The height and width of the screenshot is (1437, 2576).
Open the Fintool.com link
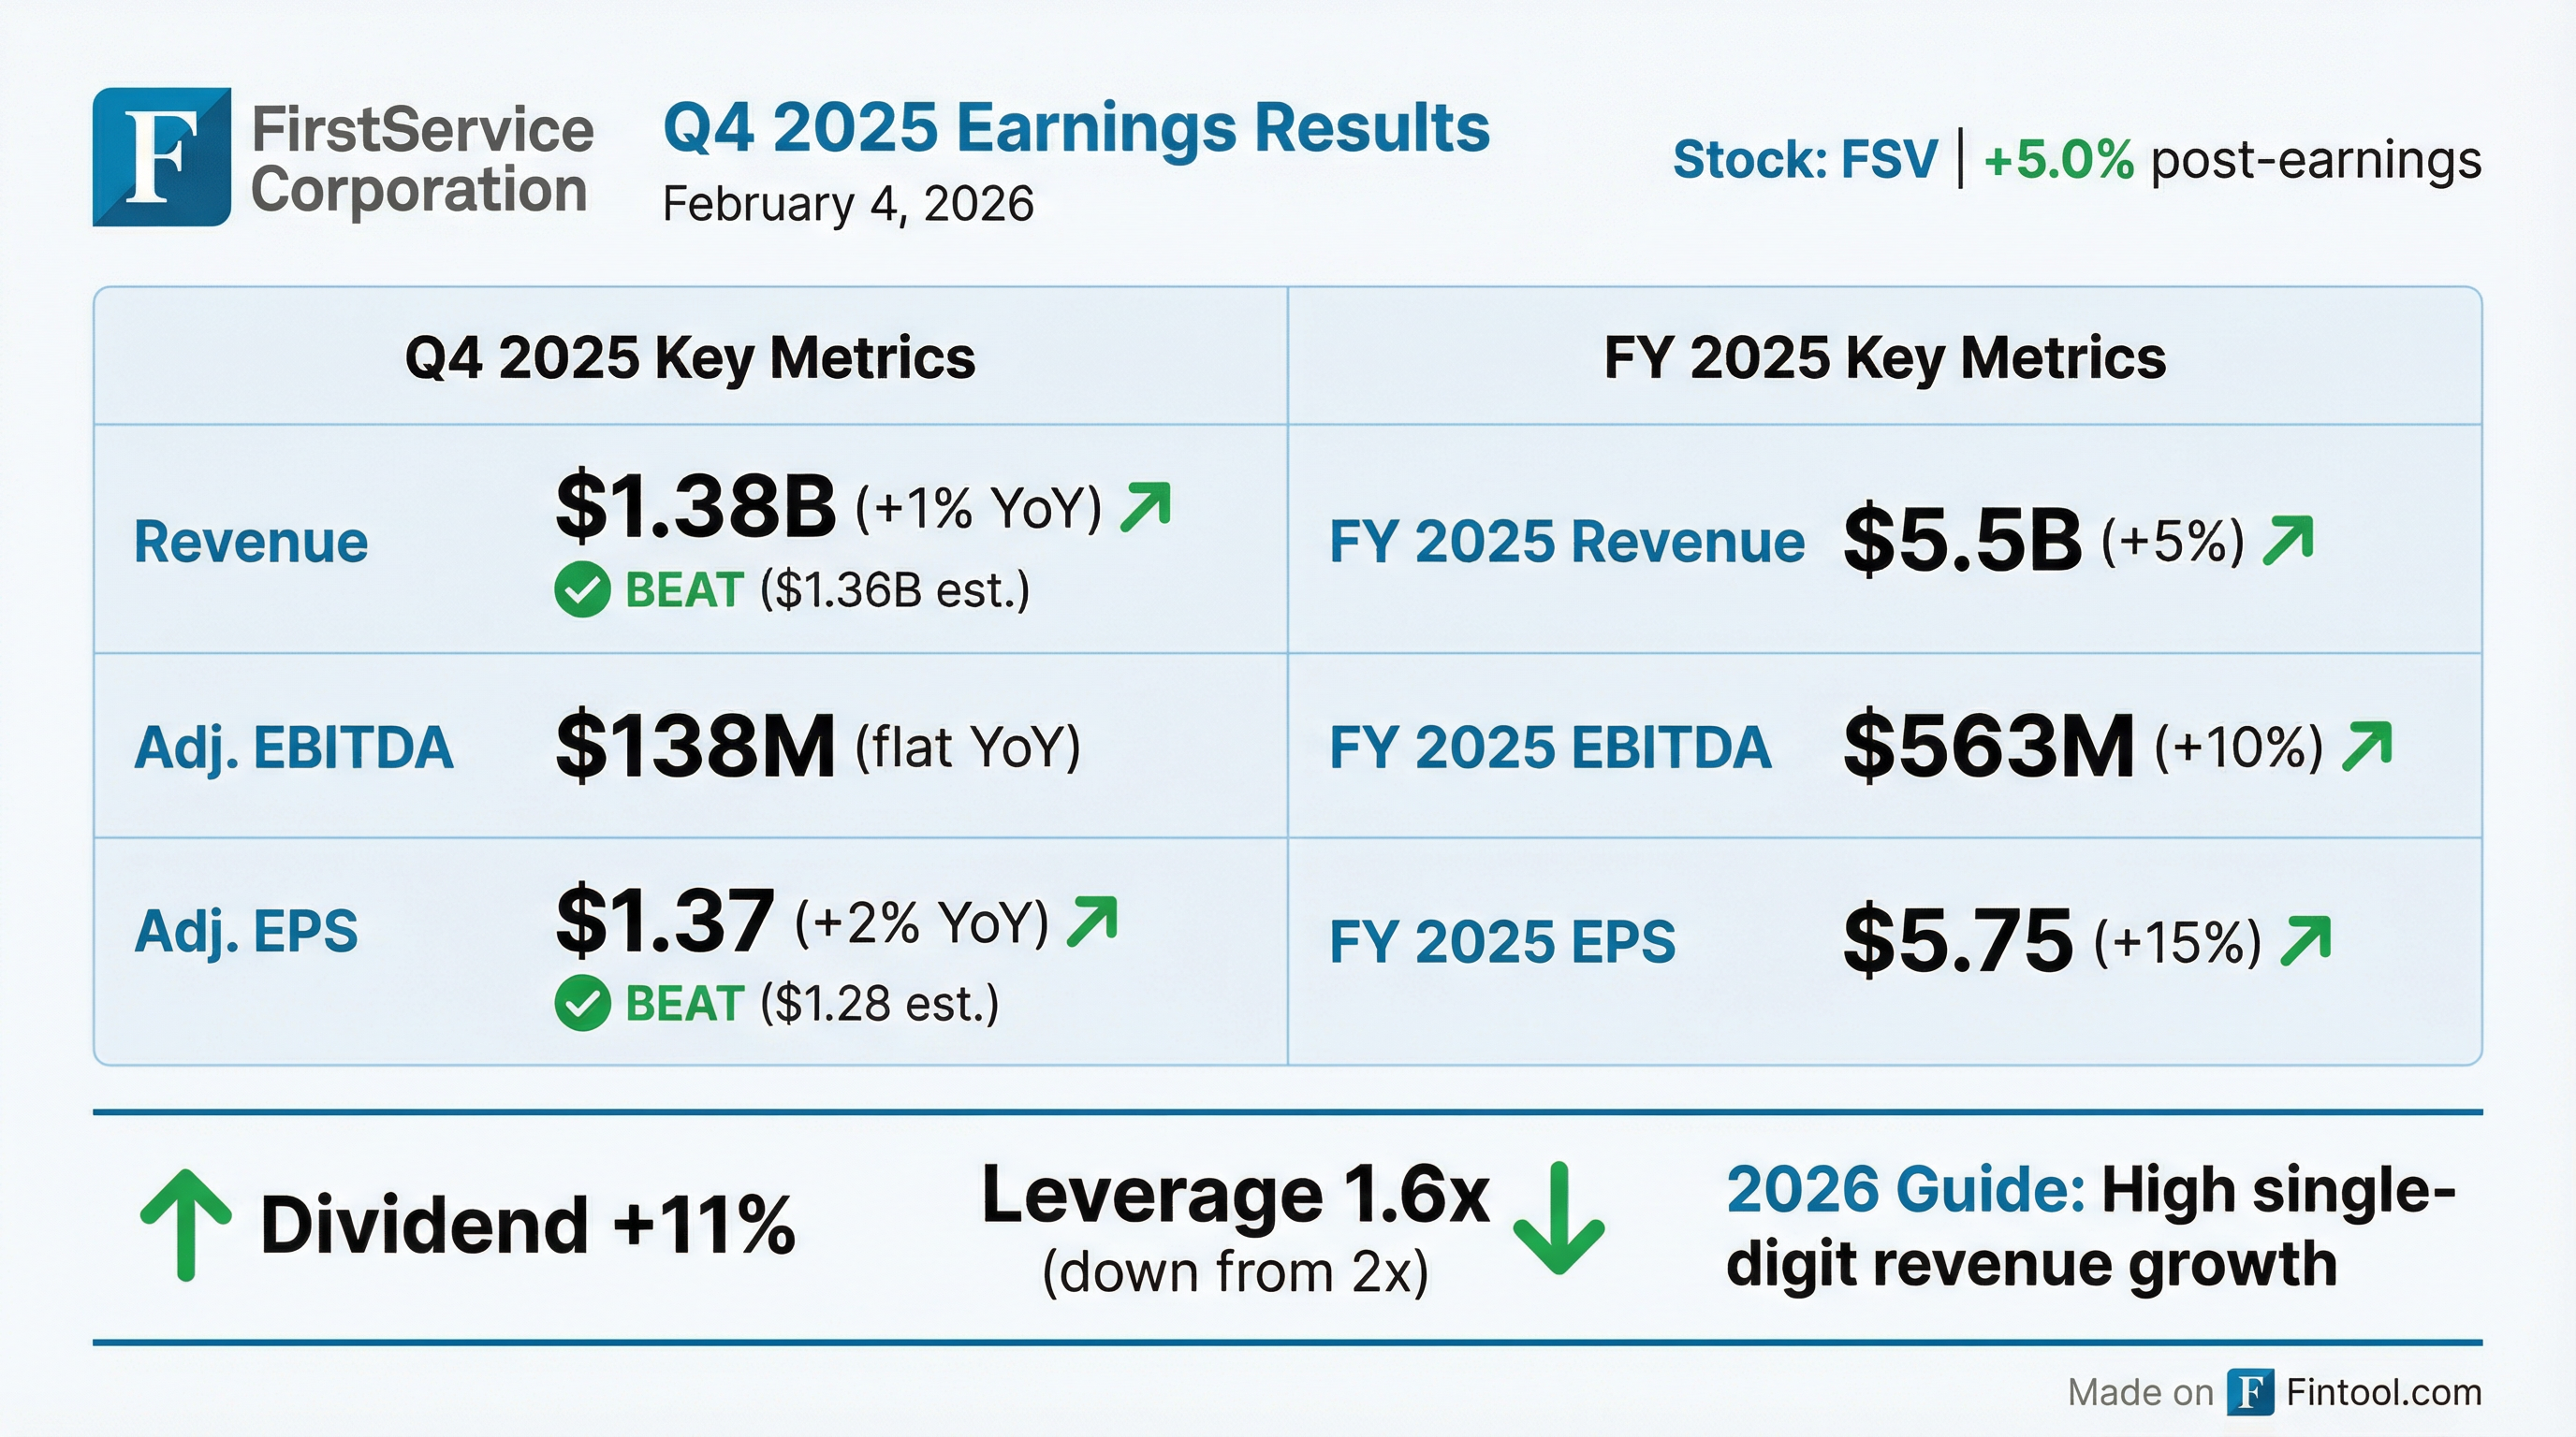2383,1392
